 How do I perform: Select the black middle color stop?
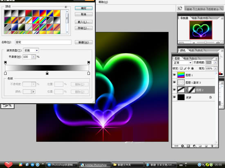pyautogui.click(x=47, y=73)
